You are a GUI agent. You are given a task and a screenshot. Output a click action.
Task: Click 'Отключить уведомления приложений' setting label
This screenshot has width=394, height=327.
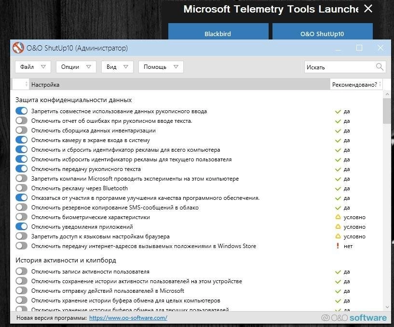coord(82,227)
